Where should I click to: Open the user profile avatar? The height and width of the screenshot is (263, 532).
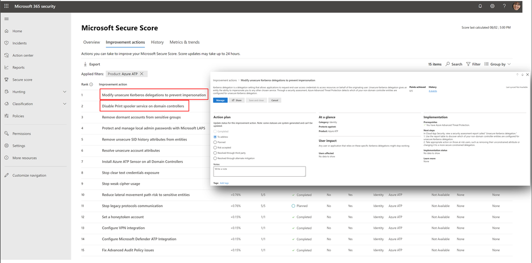click(x=517, y=6)
